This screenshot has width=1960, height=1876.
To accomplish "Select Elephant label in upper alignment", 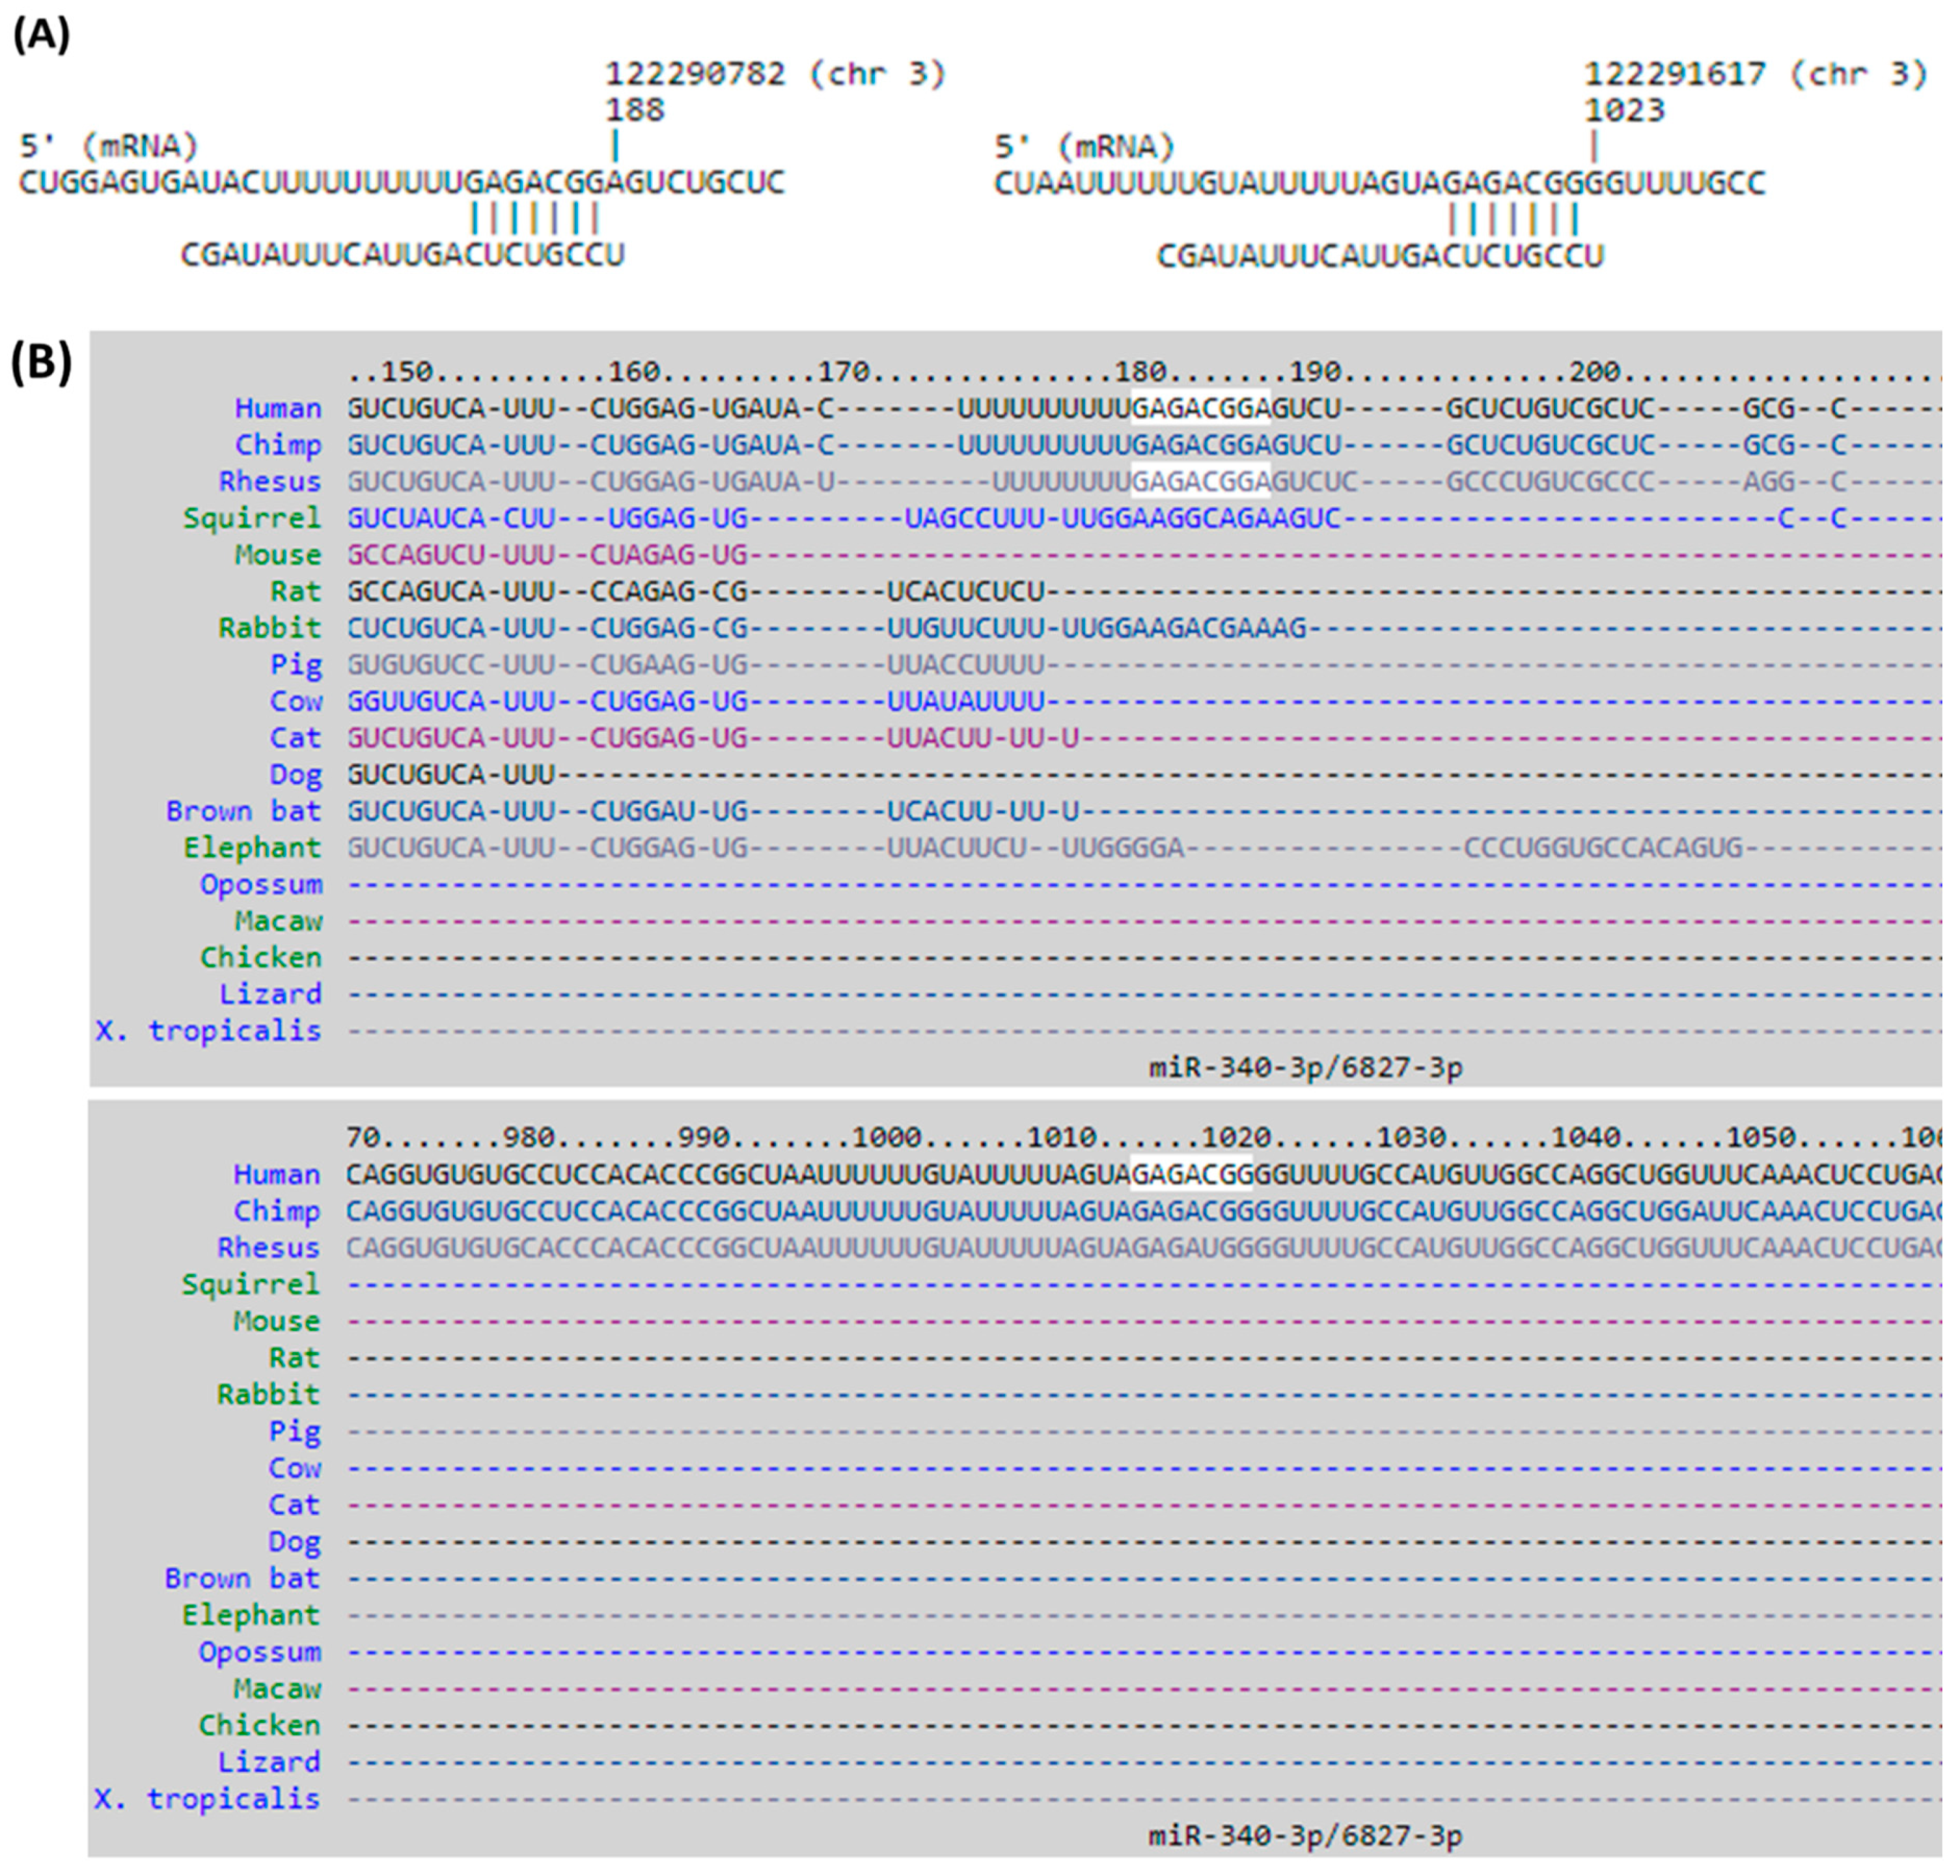I will (x=251, y=848).
